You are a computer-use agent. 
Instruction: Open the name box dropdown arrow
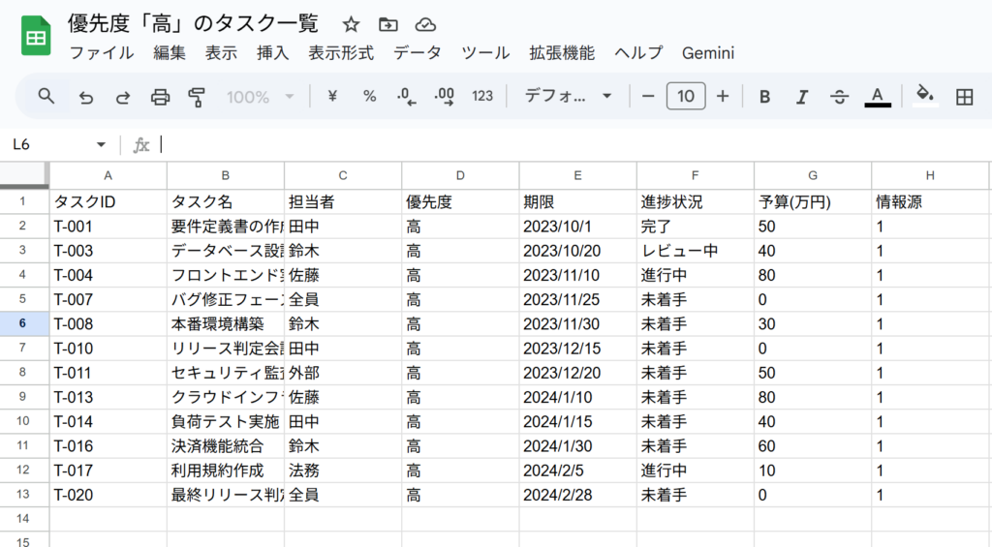coord(101,144)
